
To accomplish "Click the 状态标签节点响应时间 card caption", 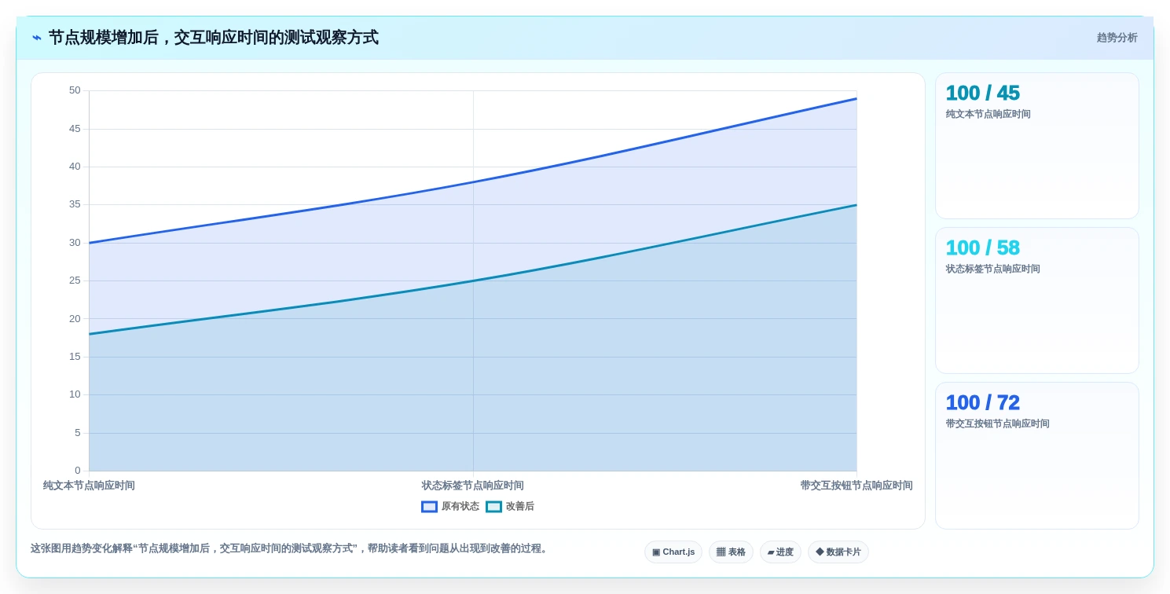I will click(992, 269).
